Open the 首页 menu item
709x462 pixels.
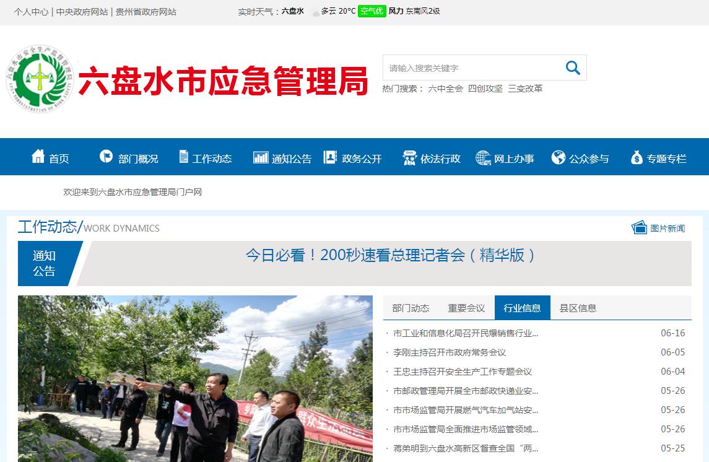59,159
